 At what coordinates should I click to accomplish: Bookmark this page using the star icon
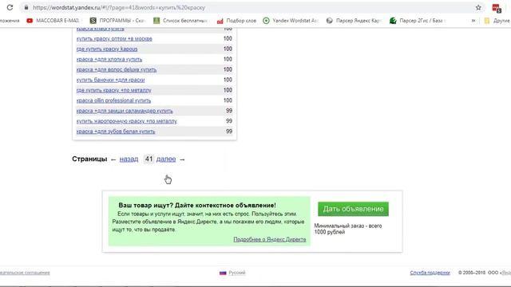pyautogui.click(x=478, y=7)
